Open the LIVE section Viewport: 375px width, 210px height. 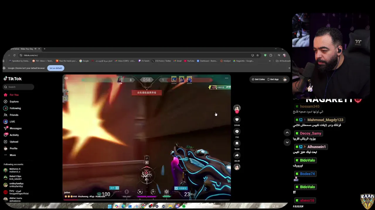click(9, 122)
